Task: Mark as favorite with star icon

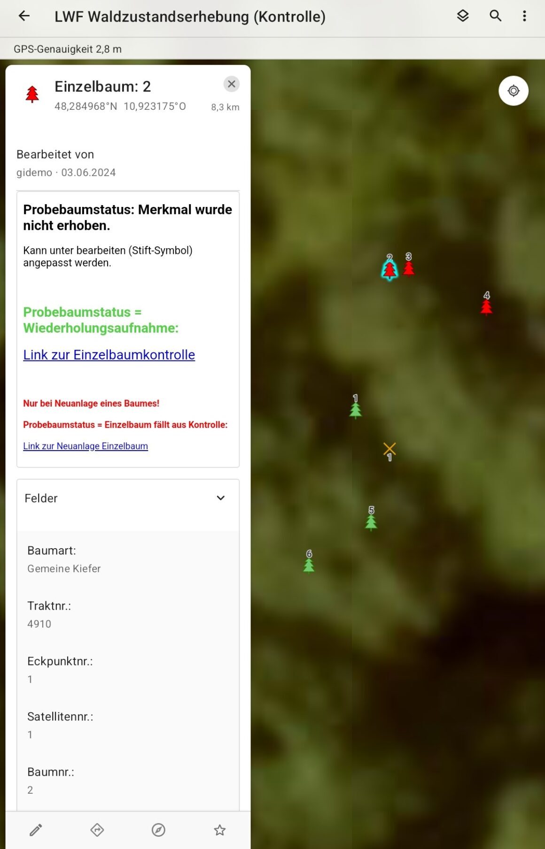Action: click(219, 830)
